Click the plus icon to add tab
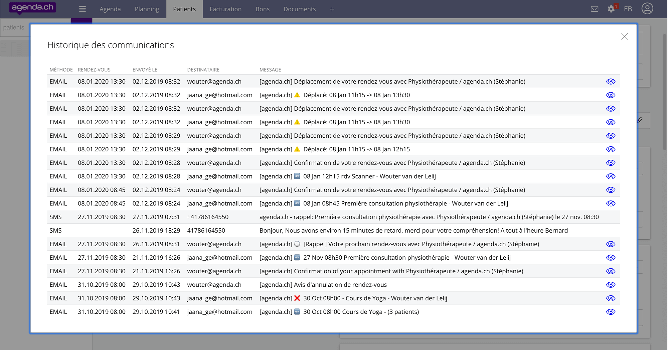668x350 pixels. [332, 9]
